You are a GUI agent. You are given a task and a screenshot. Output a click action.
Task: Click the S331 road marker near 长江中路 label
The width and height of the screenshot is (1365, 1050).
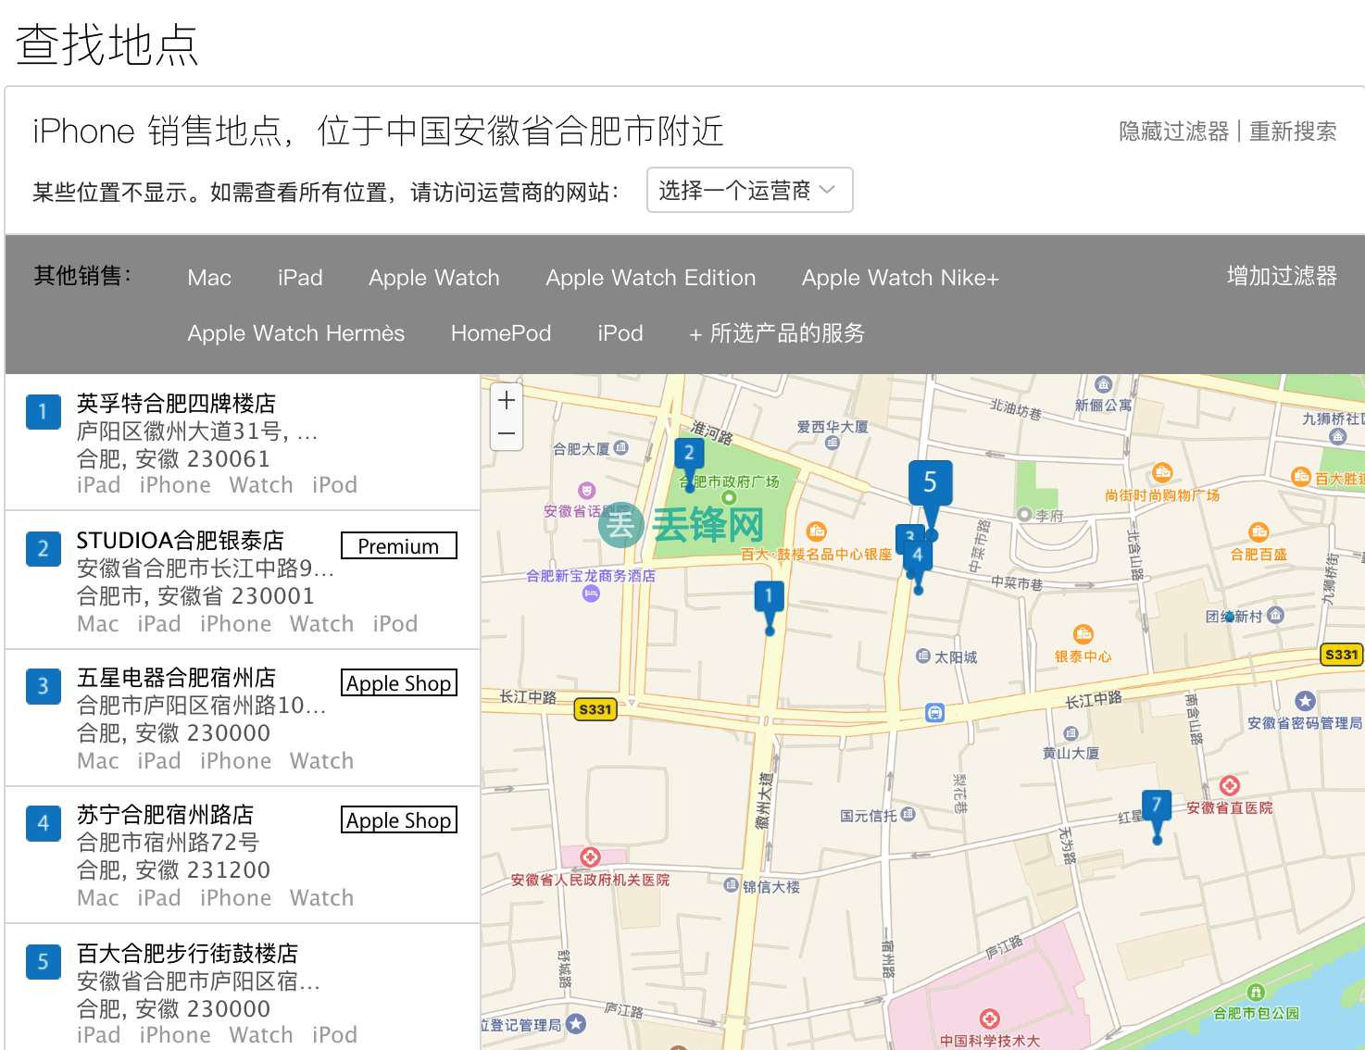tap(595, 709)
